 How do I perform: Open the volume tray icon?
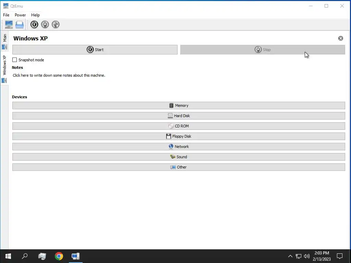coord(307,256)
